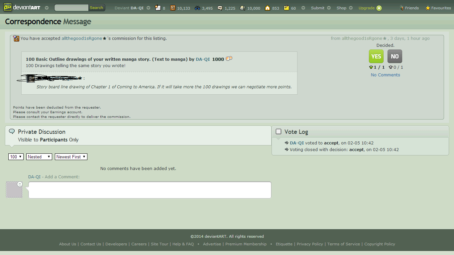Open the Deviant DA-QI profile link
Image resolution: width=454 pixels, height=255 pixels.
click(x=129, y=8)
